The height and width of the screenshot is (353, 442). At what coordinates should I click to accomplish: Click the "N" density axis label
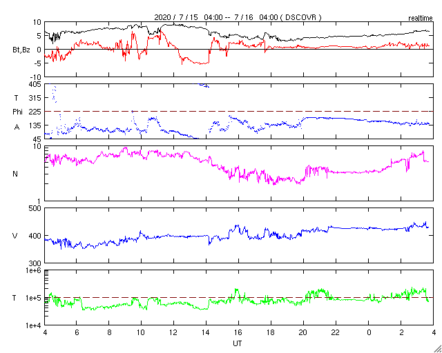click(x=15, y=174)
